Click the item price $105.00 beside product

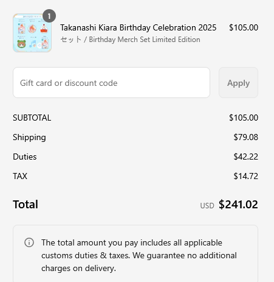(244, 27)
